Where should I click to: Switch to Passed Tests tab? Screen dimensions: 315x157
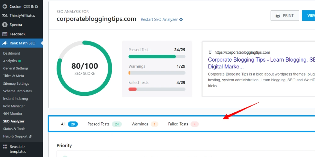pos(105,124)
